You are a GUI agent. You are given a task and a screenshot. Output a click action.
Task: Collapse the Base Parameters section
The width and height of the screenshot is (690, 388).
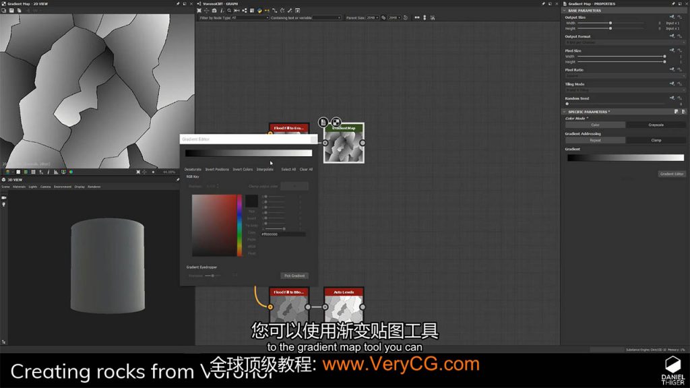pyautogui.click(x=565, y=11)
